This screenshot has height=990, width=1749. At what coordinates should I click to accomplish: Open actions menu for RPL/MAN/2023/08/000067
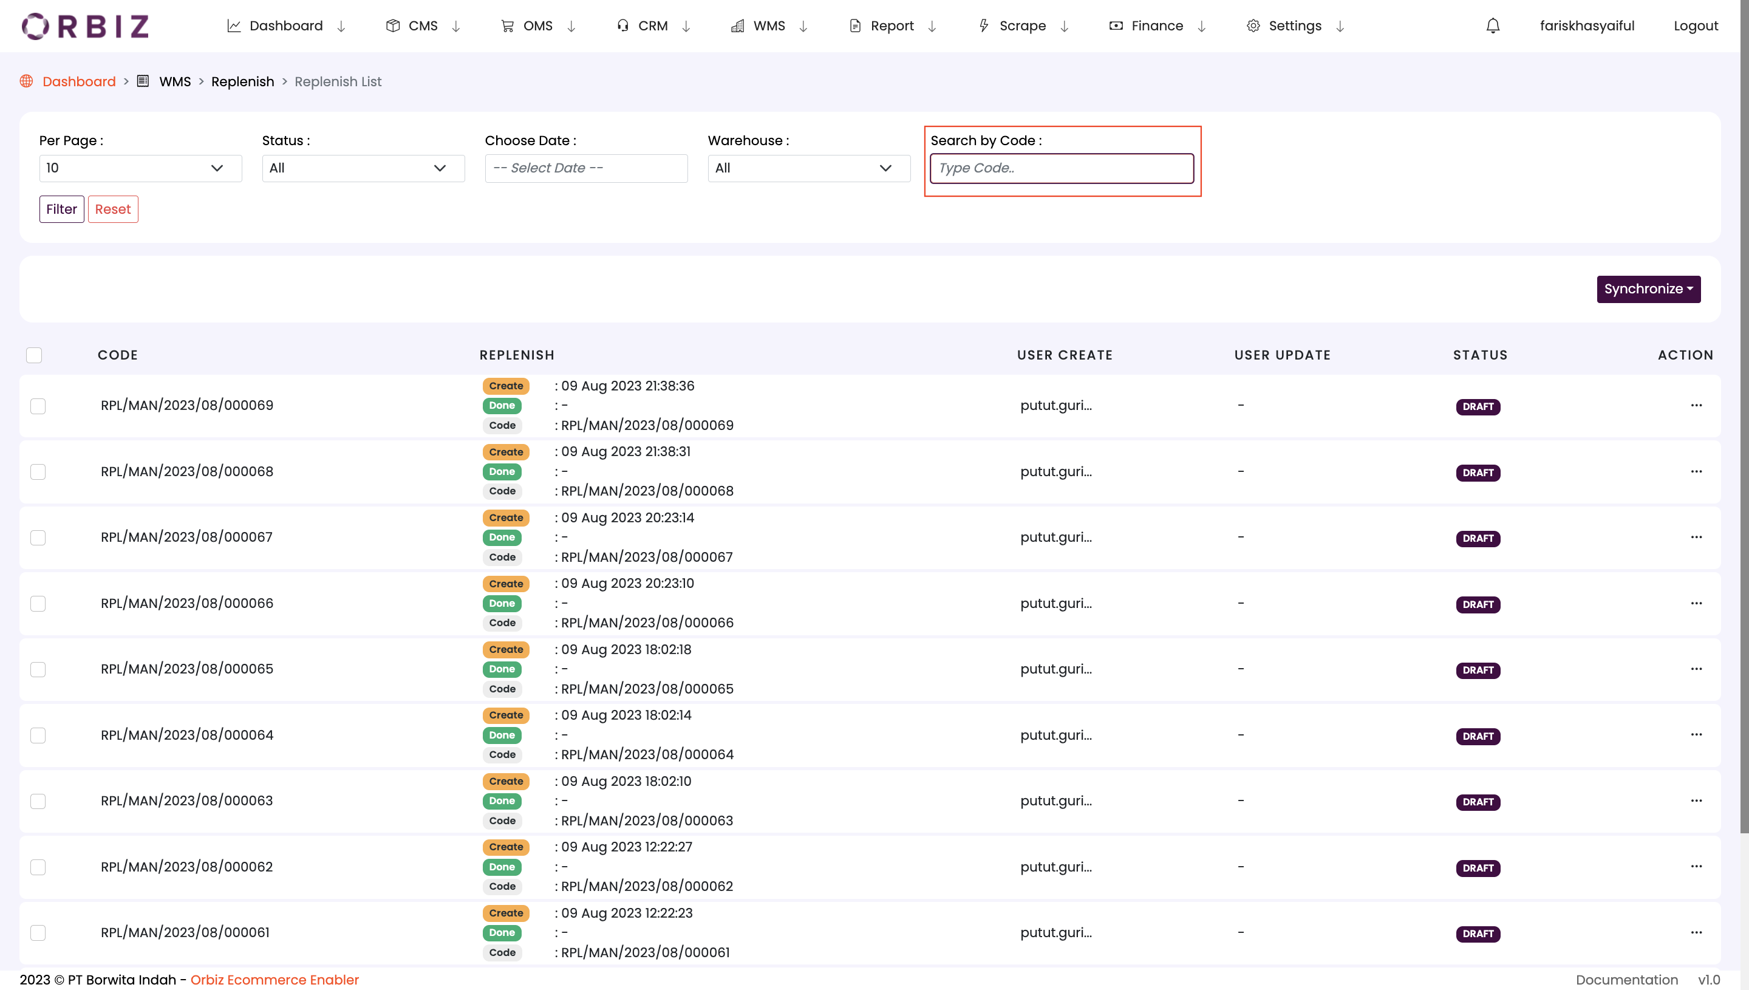coord(1696,537)
